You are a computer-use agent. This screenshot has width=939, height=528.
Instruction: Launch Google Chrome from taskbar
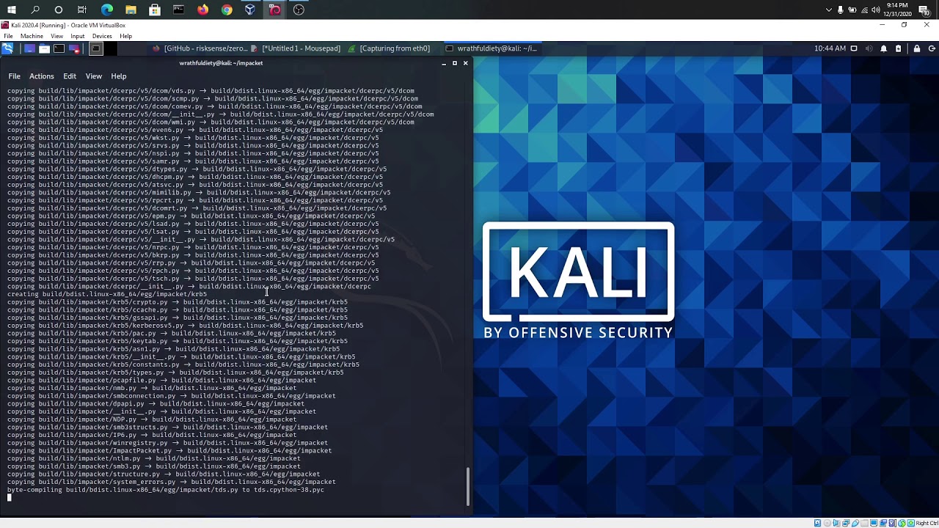[227, 10]
